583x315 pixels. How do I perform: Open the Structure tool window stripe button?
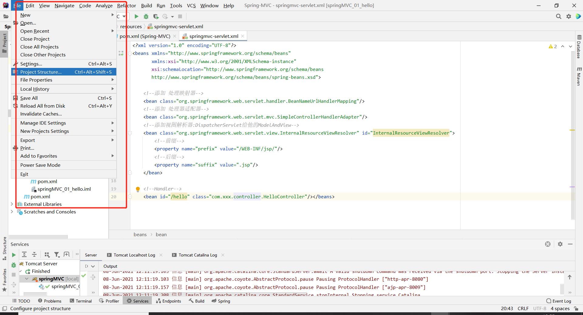pyautogui.click(x=4, y=248)
